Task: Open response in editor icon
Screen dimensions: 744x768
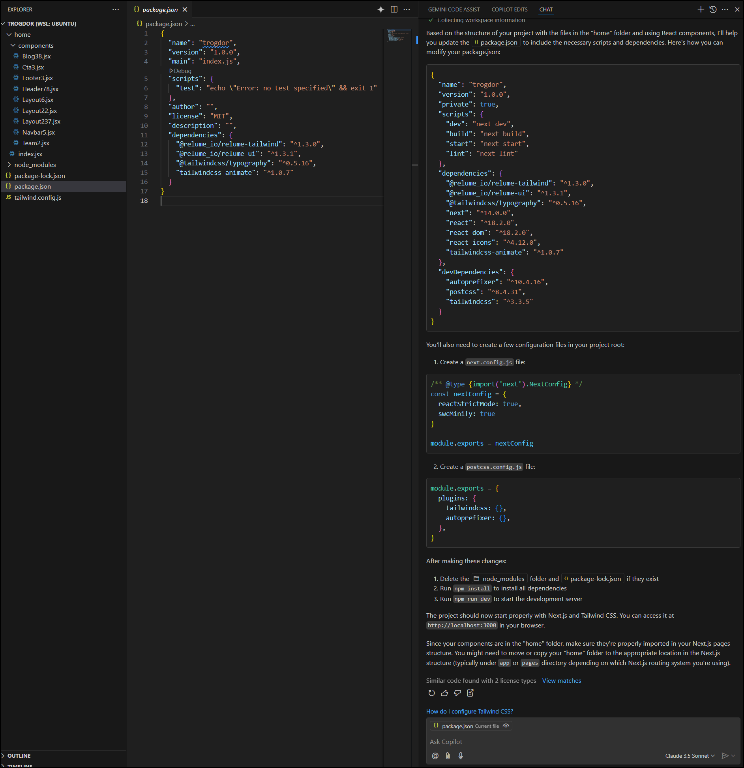Action: click(470, 693)
